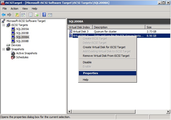Click the Devices drive icon
Screen dimensions: 171x120
tap(8, 45)
